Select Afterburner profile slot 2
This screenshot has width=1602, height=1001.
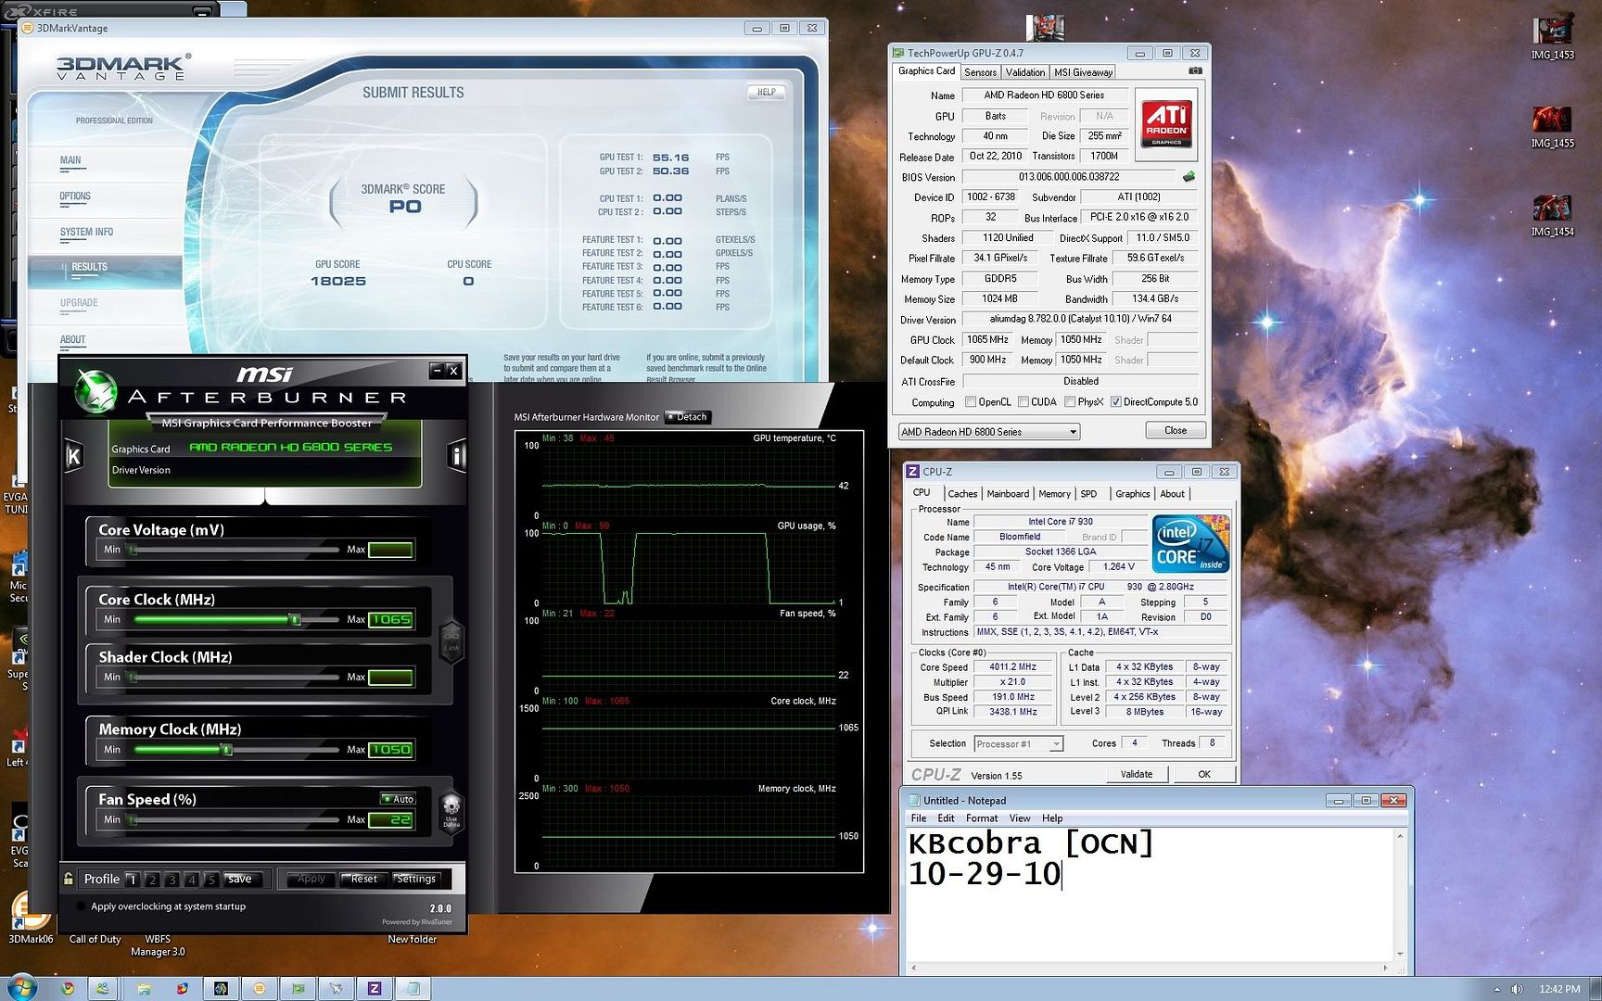(x=152, y=880)
